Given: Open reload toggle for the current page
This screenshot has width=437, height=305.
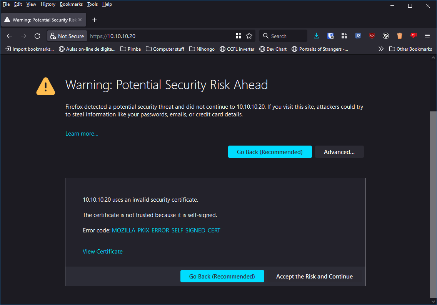Looking at the screenshot, I should (x=37, y=36).
